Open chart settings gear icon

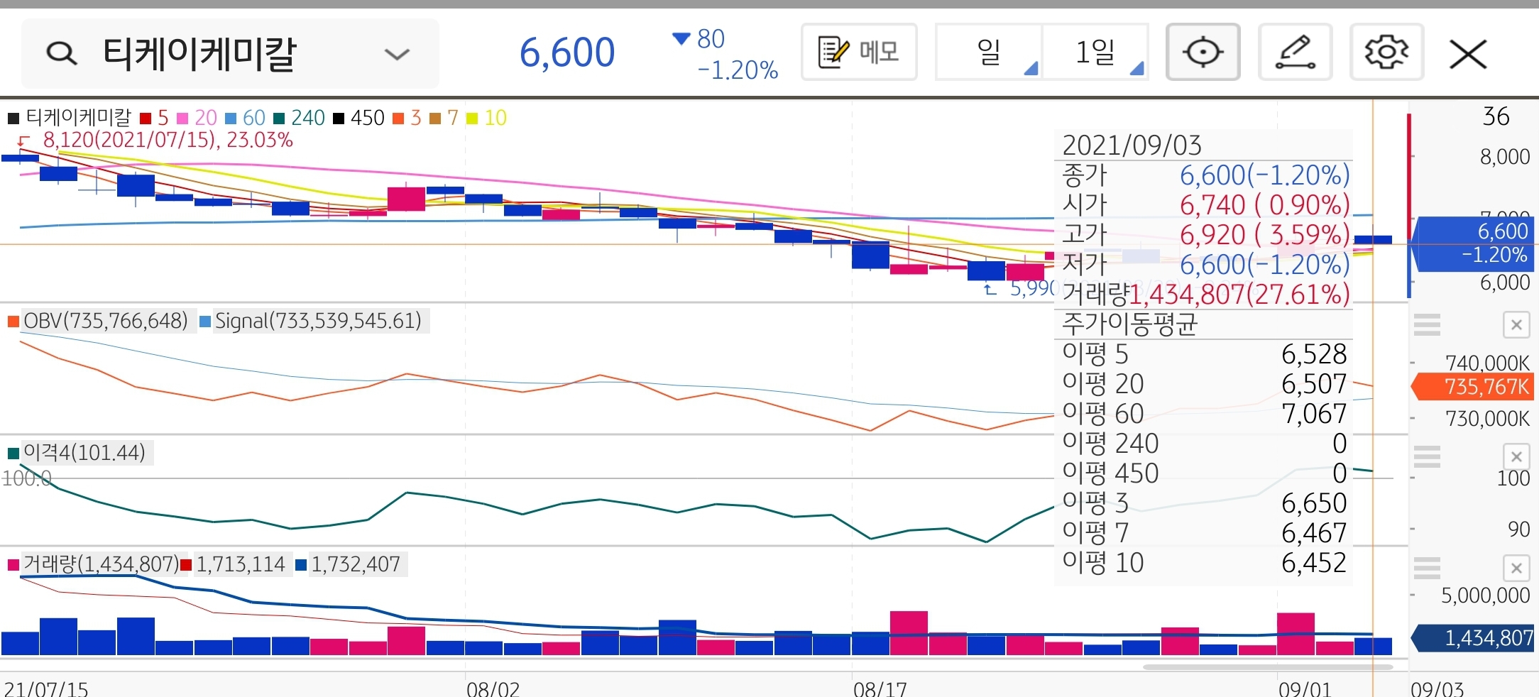[x=1387, y=52]
